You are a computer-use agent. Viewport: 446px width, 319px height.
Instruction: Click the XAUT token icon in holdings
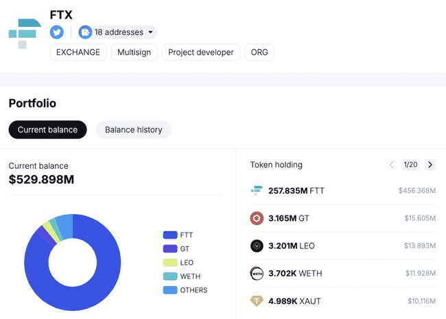tap(257, 300)
